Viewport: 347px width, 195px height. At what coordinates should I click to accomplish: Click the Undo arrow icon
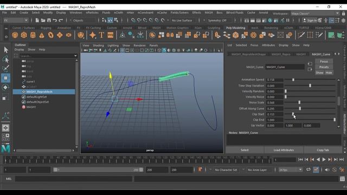(x=55, y=21)
